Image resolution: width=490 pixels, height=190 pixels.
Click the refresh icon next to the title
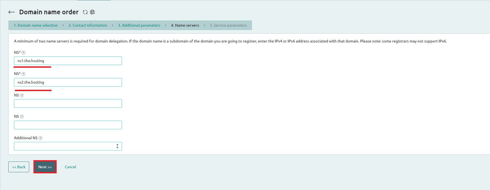click(x=85, y=12)
